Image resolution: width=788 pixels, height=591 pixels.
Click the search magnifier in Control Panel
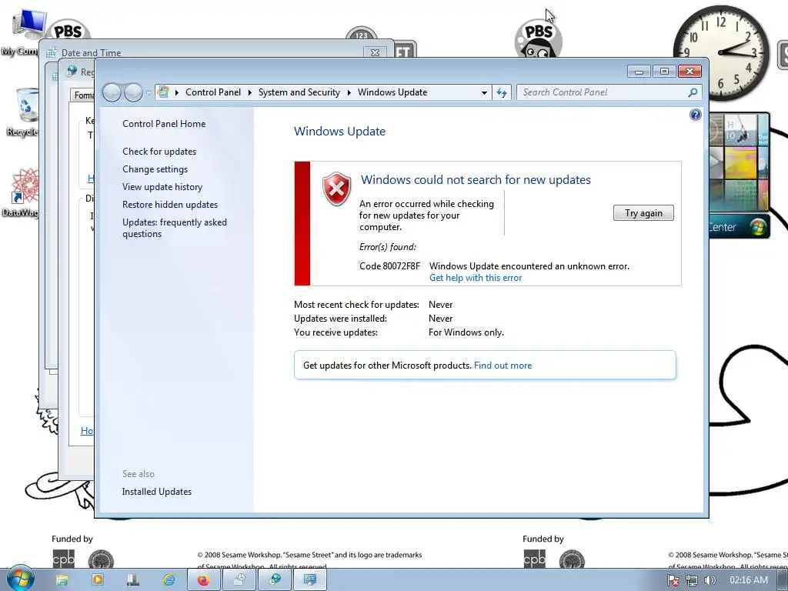[693, 92]
